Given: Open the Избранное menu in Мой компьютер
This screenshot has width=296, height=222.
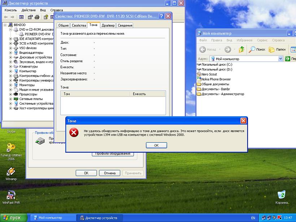Looking at the screenshot, I should click(244, 40).
